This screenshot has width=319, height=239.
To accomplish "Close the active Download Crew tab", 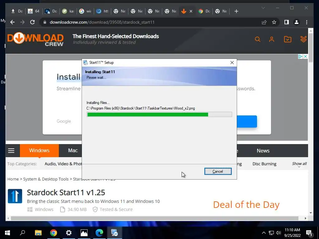I will 191,12.
